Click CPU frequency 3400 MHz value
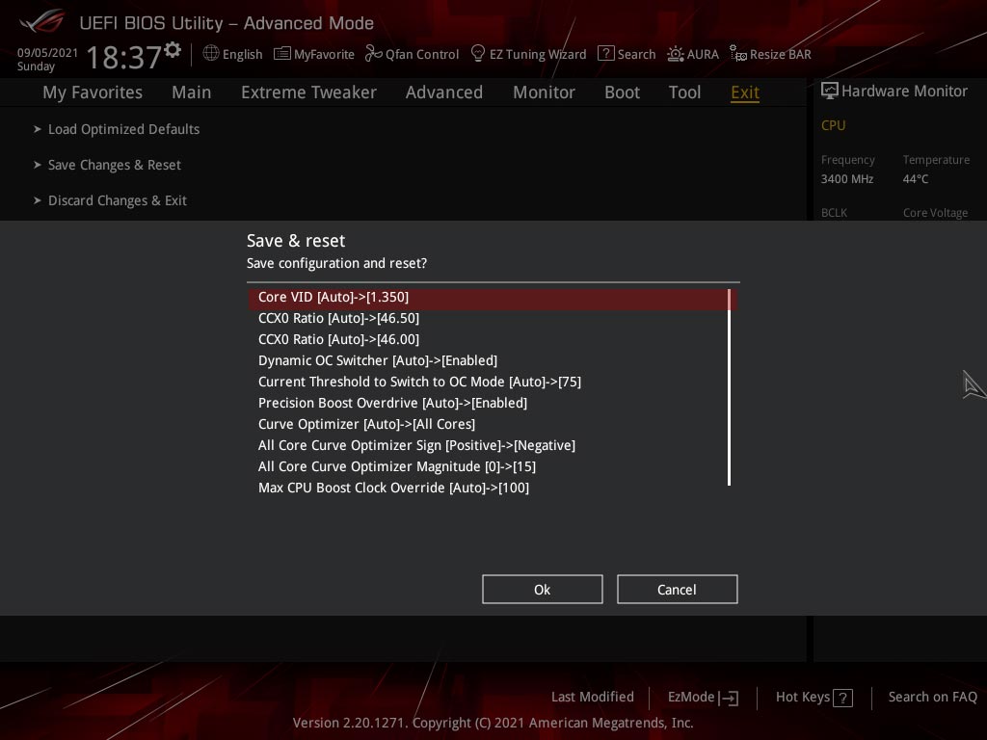 pos(846,178)
